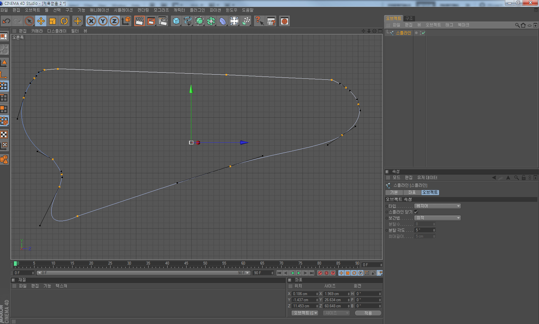Image resolution: width=539 pixels, height=324 pixels.
Task: Toggle Z axis lock
Action: (114, 21)
